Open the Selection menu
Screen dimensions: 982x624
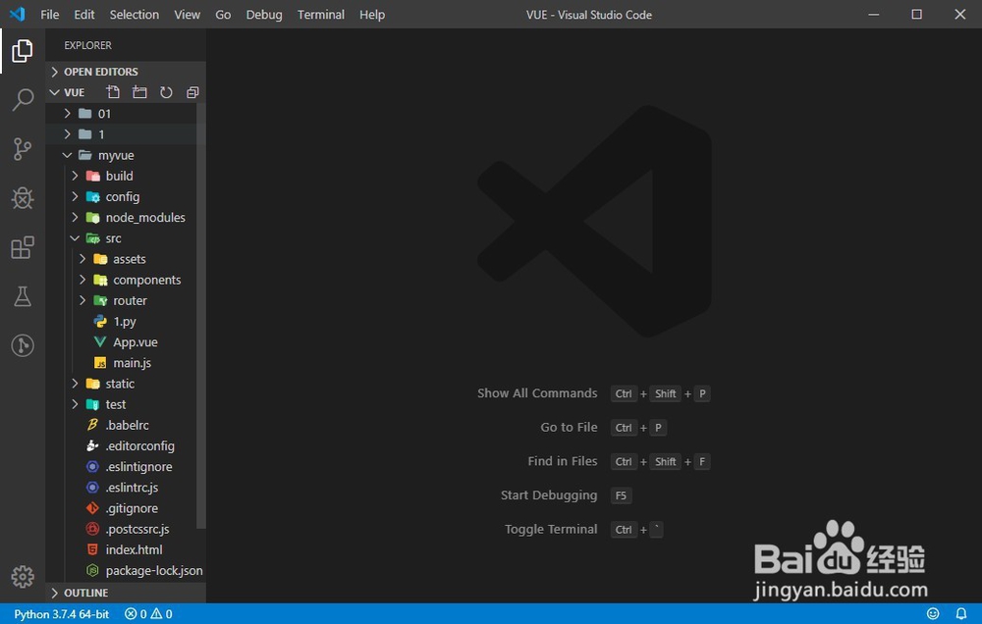(134, 15)
